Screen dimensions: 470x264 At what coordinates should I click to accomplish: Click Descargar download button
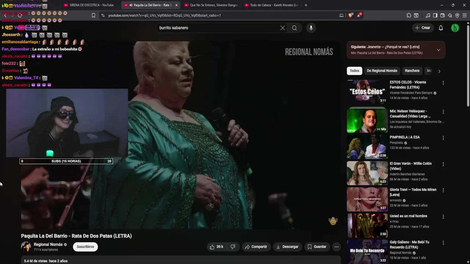click(x=288, y=247)
